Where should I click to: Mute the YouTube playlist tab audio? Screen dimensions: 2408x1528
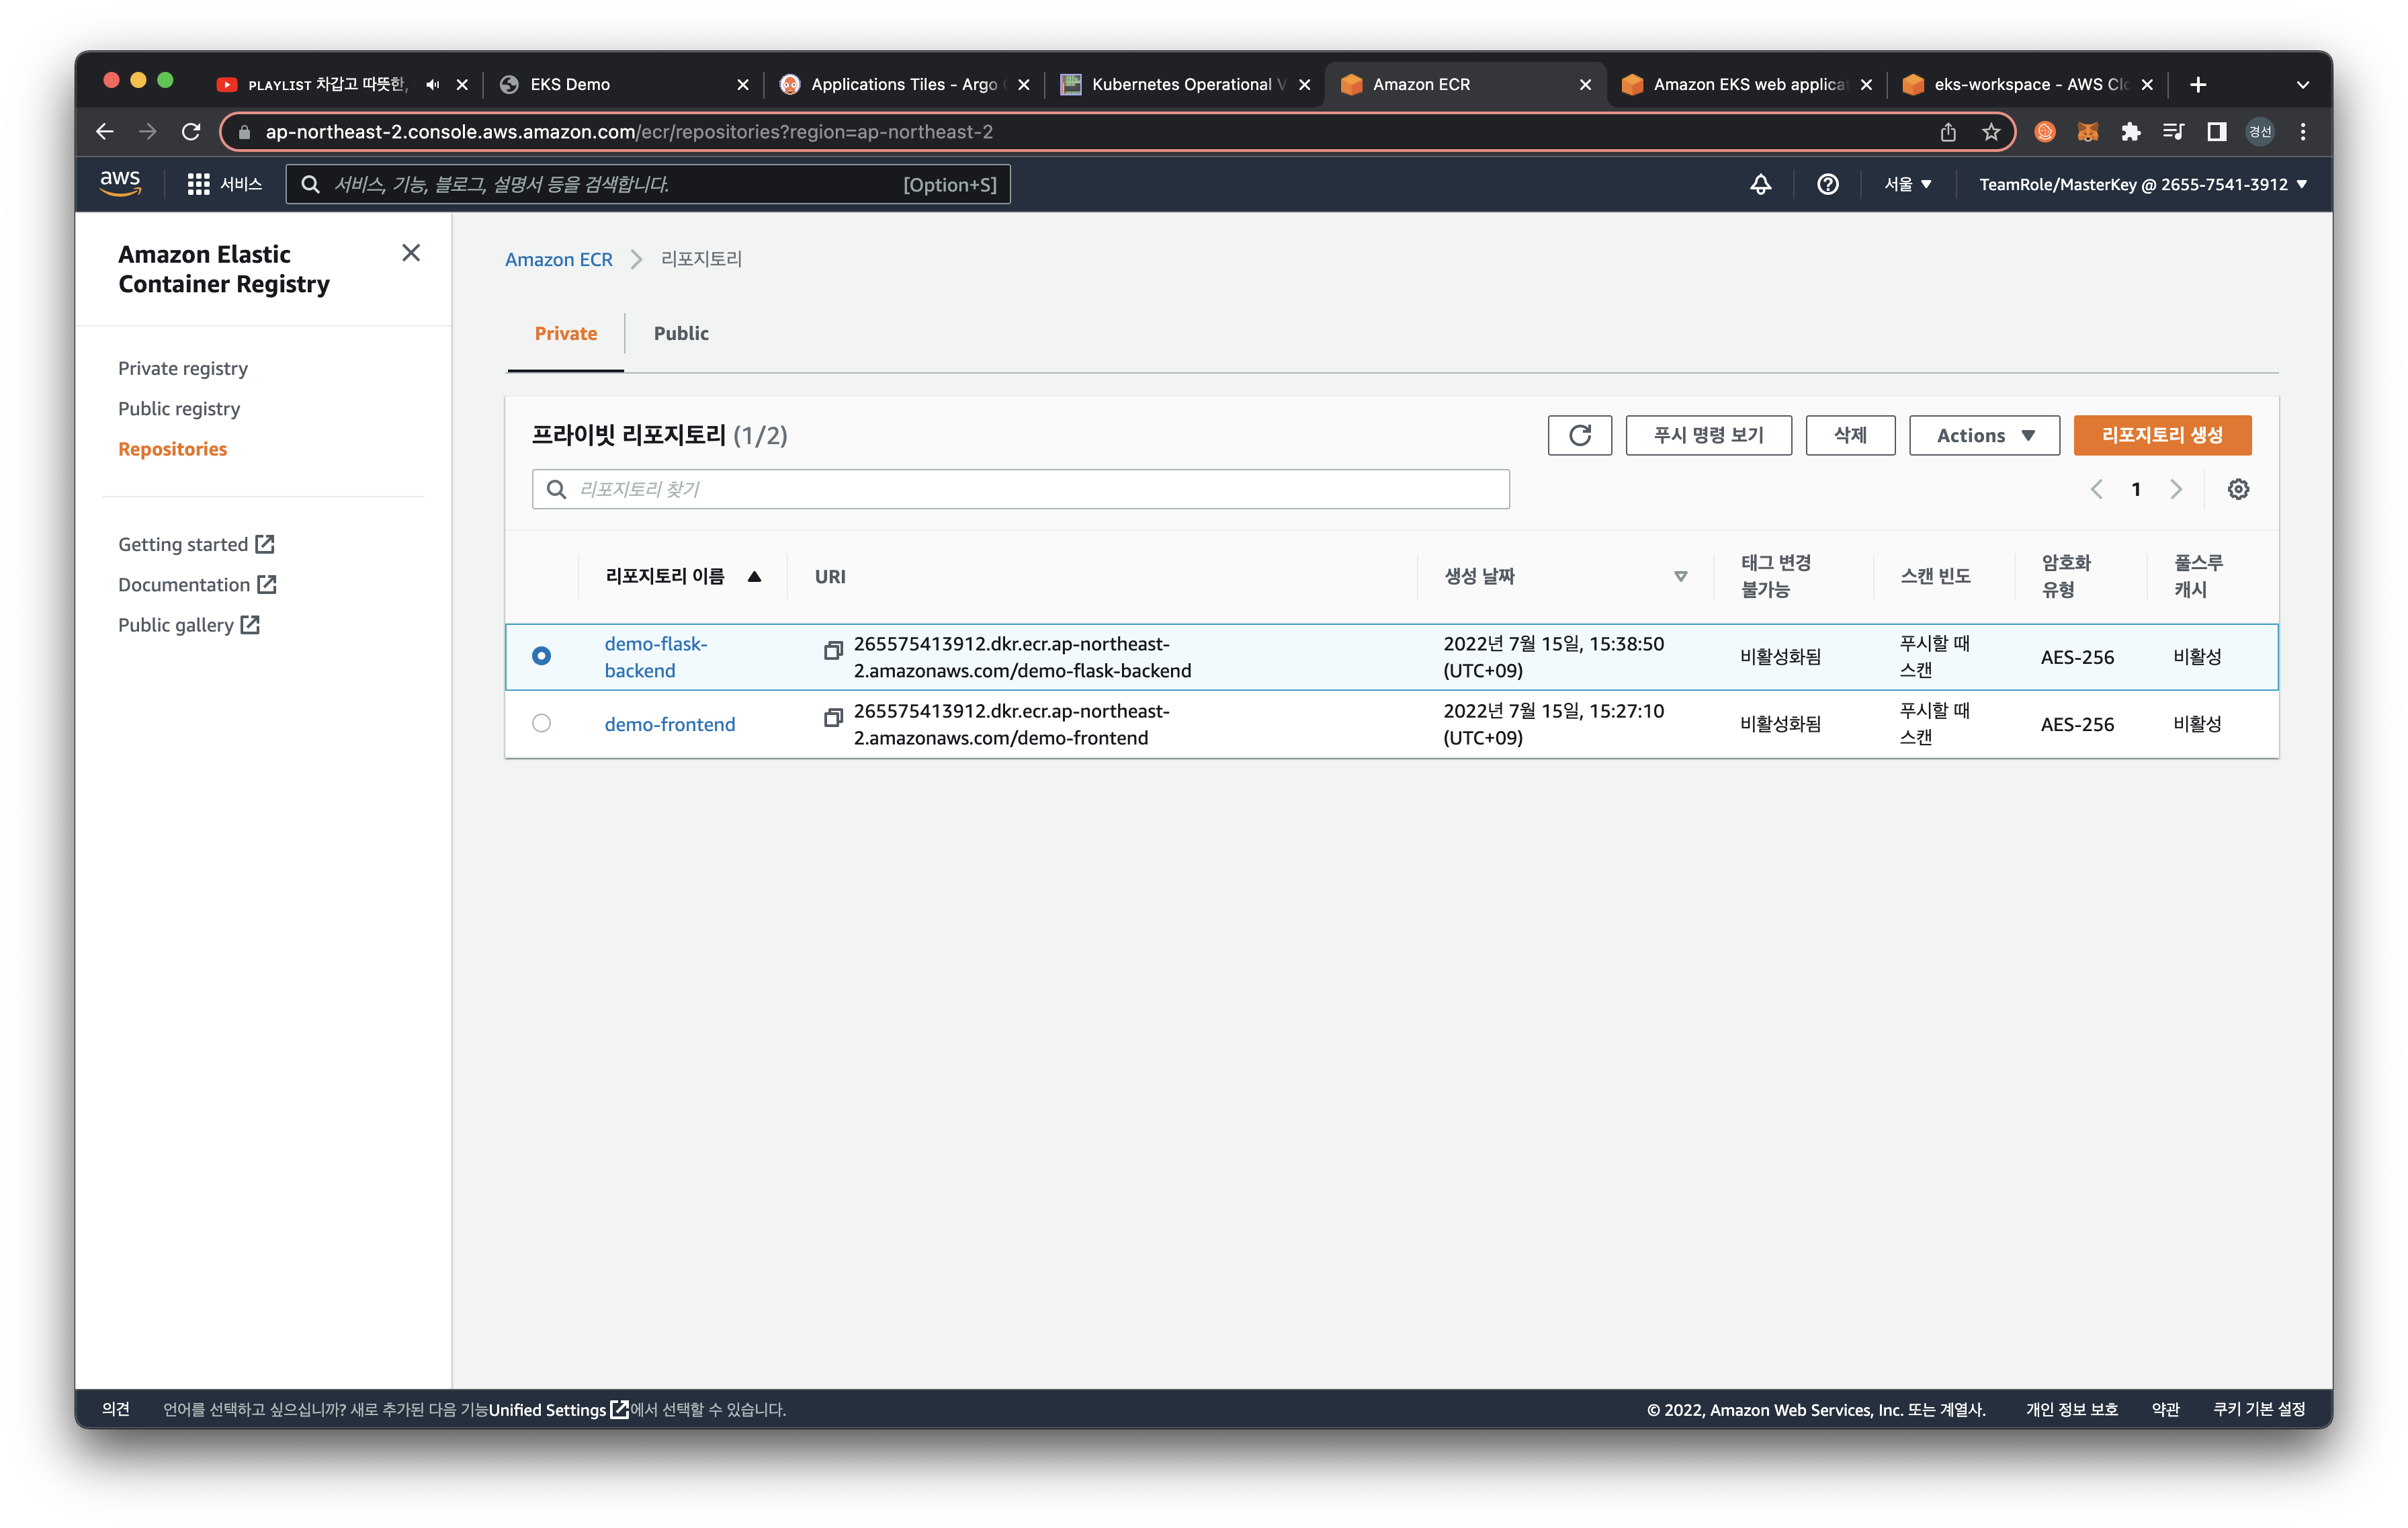coord(432,85)
